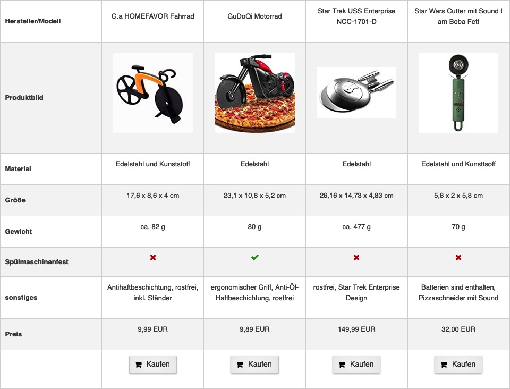Image resolution: width=510 pixels, height=389 pixels.
Task: Open the motorcycle pizza cutter product image
Action: click(254, 93)
